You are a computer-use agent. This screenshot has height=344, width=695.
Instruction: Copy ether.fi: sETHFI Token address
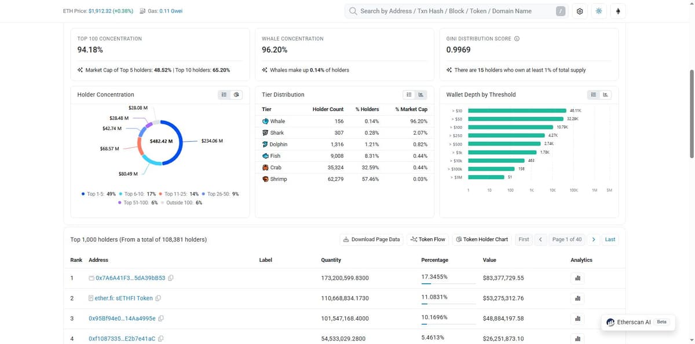tap(158, 298)
